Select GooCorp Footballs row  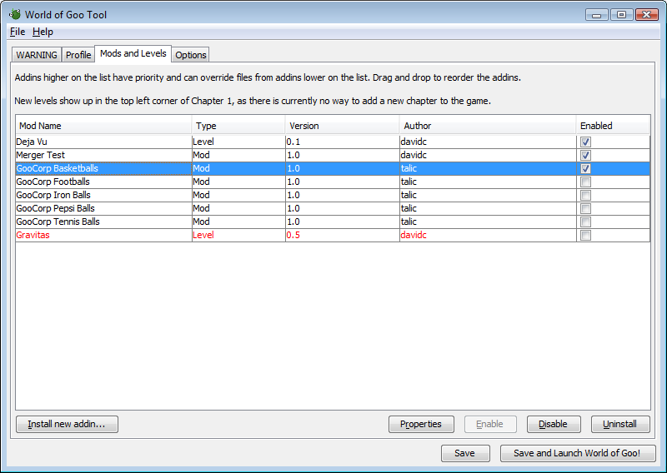333,182
